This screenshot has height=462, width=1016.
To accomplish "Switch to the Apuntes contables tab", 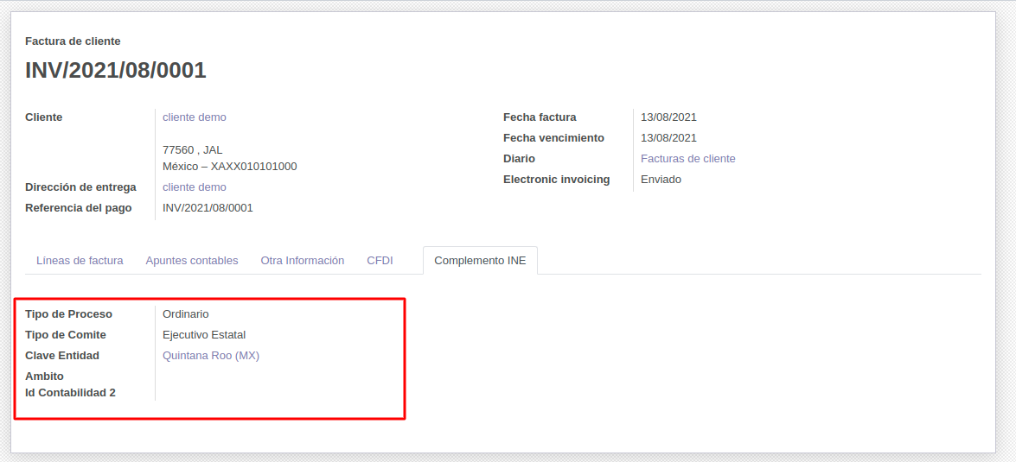I will point(191,260).
